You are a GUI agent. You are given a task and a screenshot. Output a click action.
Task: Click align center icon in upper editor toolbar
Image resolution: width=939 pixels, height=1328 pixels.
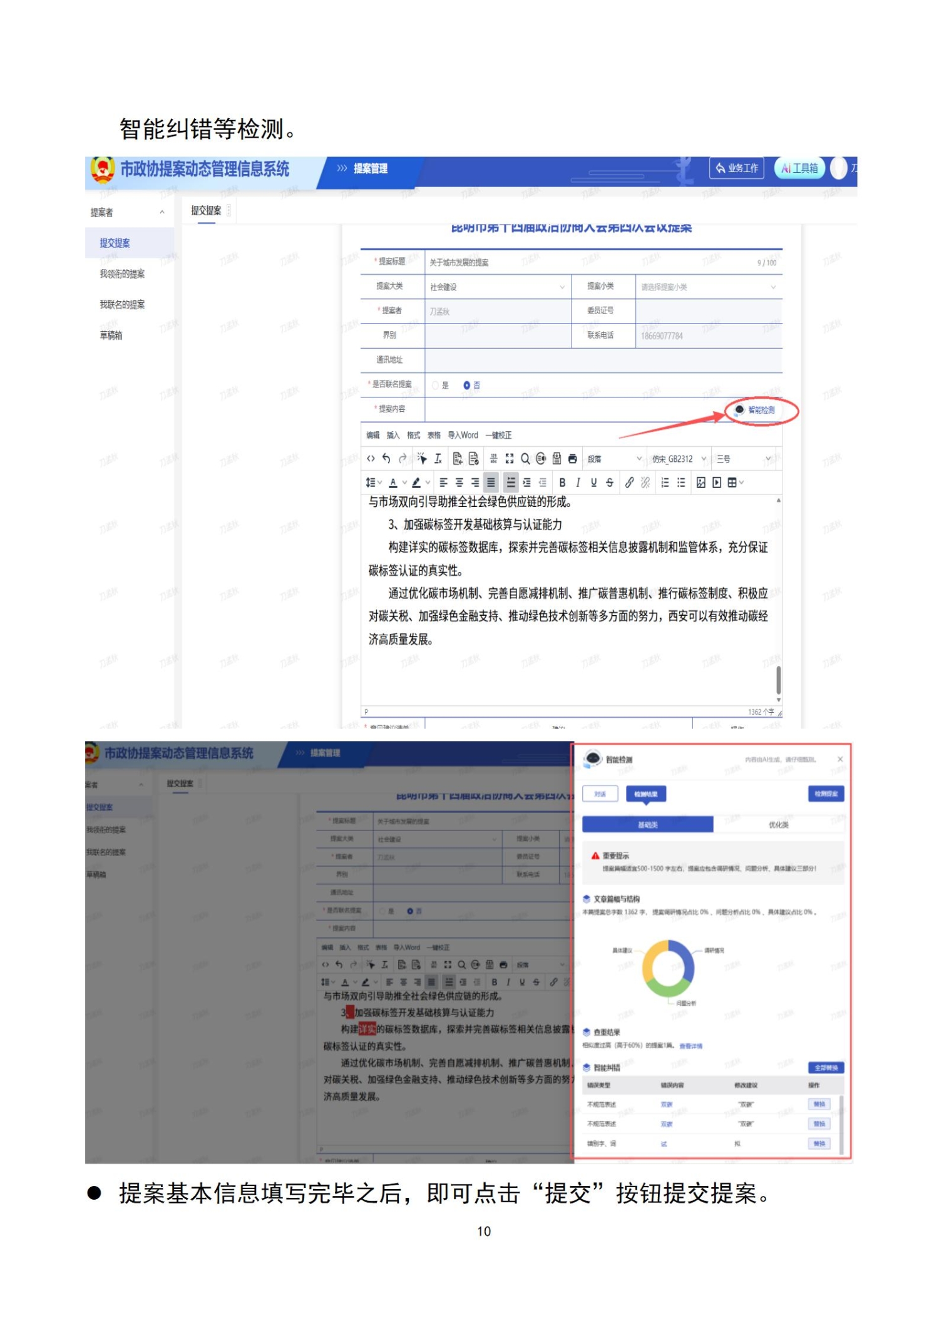click(459, 483)
